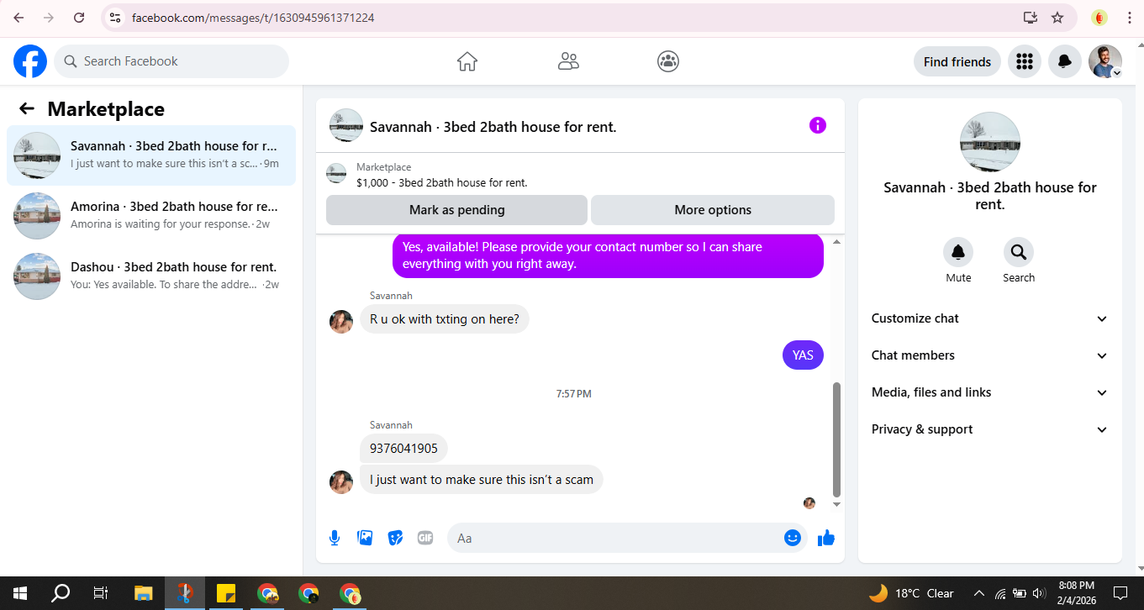Open the emoji picker smiley
Image resolution: width=1144 pixels, height=610 pixels.
(792, 538)
